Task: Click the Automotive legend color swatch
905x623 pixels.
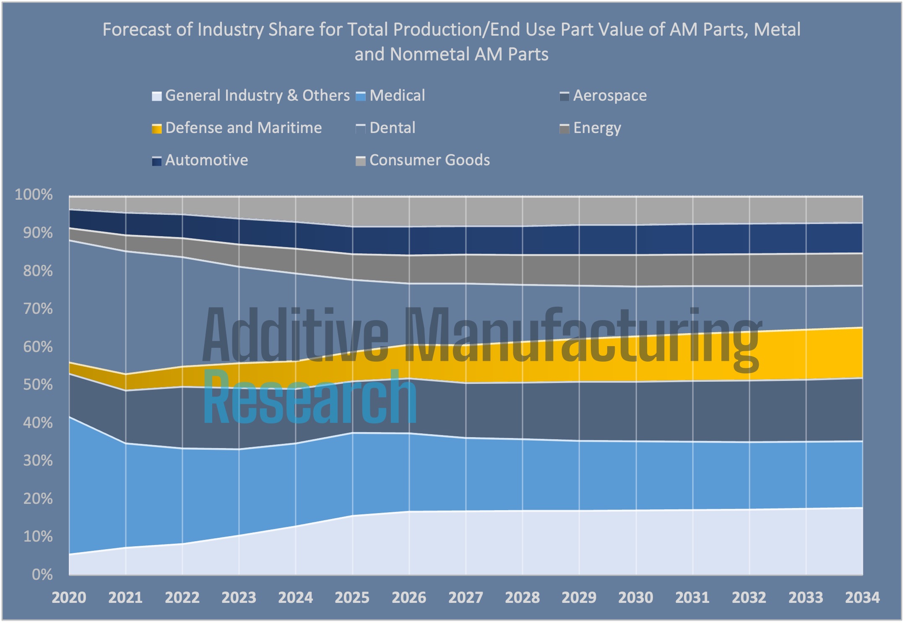Action: [x=156, y=161]
